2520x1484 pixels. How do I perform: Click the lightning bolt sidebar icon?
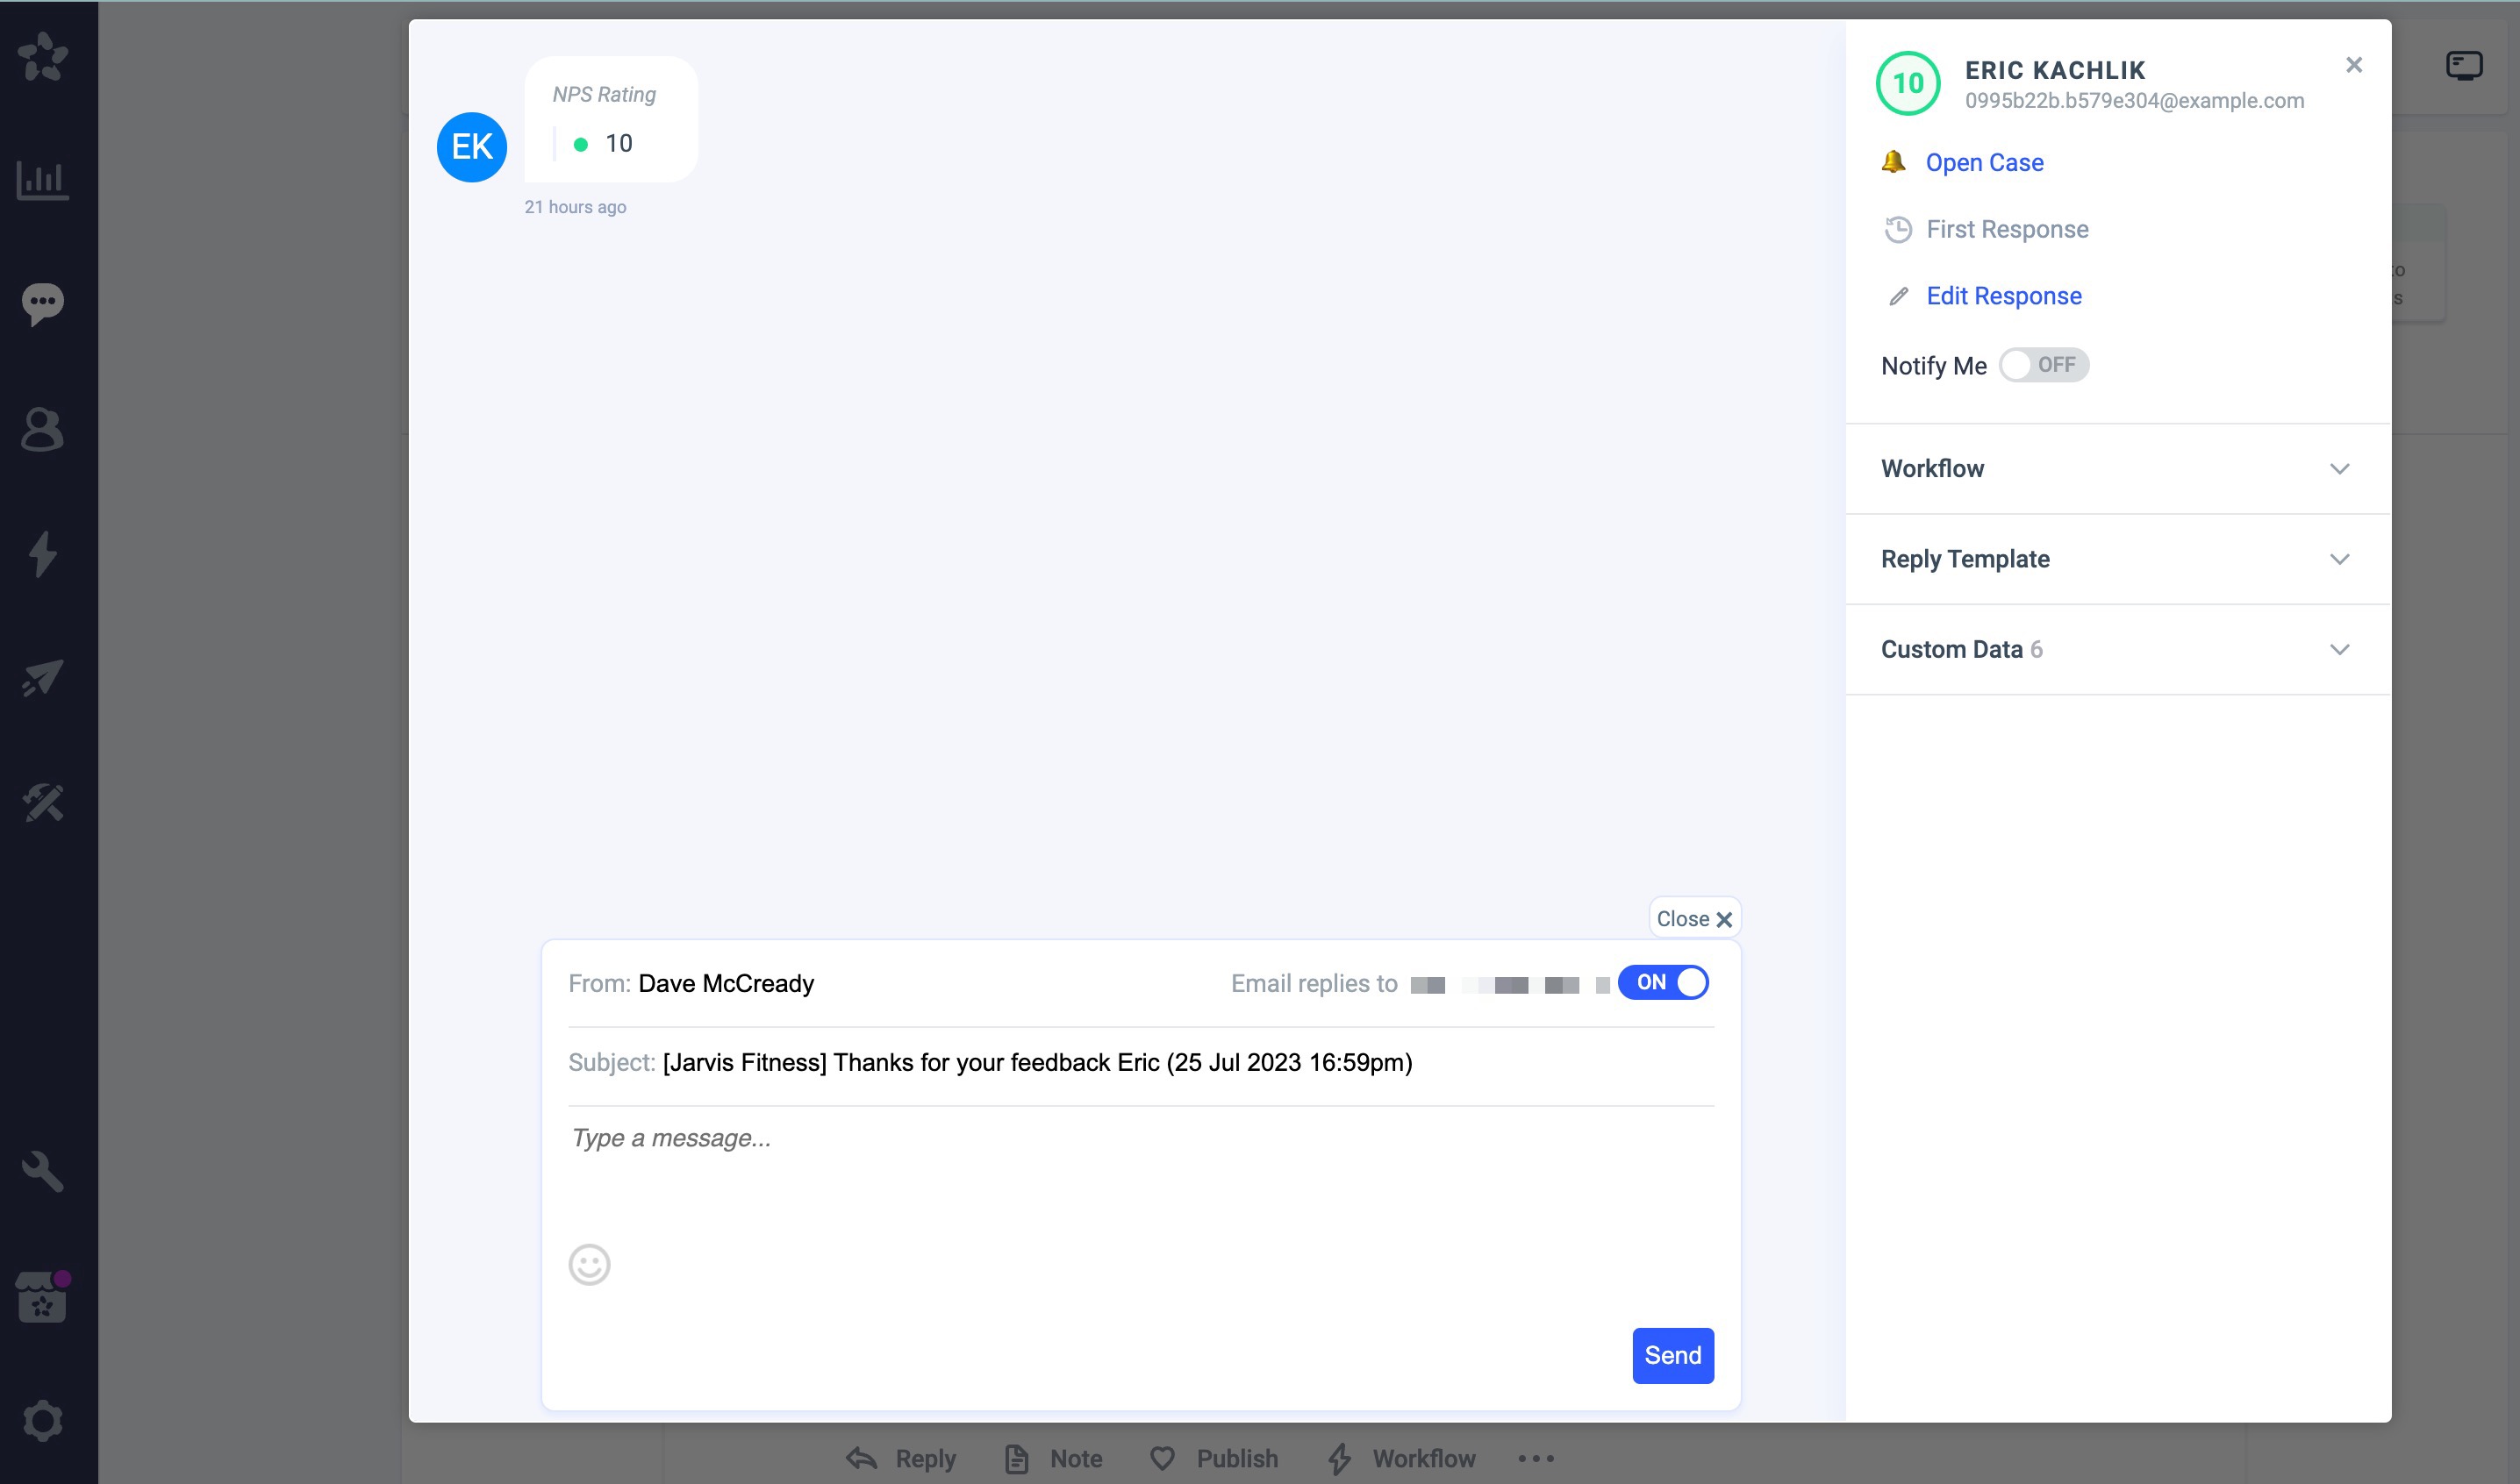click(x=43, y=554)
